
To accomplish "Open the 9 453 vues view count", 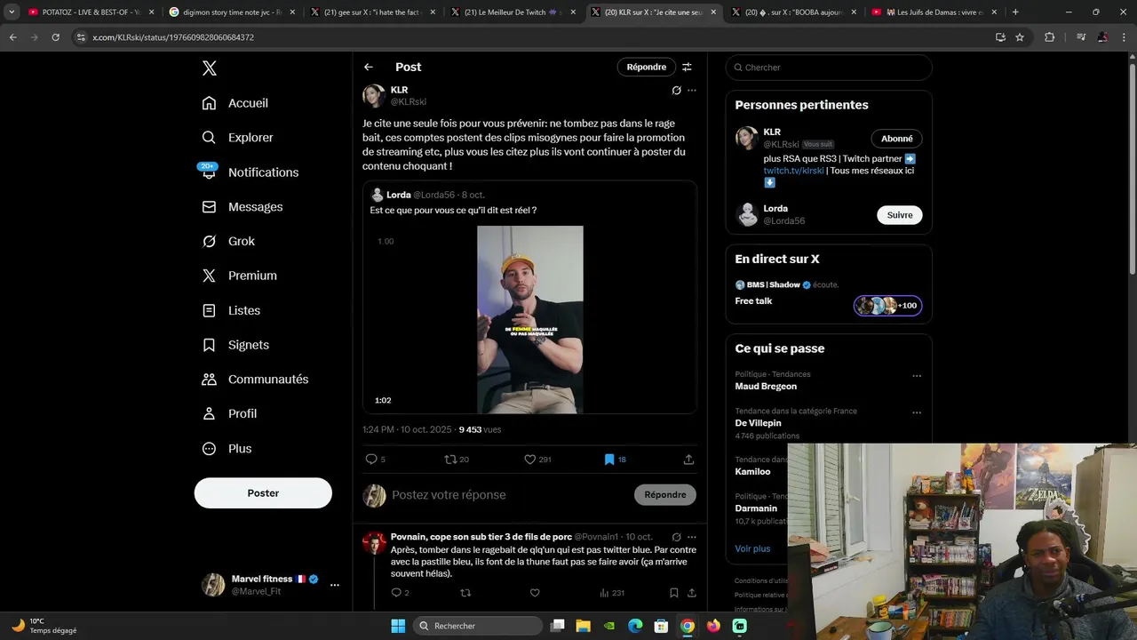I will [480, 429].
